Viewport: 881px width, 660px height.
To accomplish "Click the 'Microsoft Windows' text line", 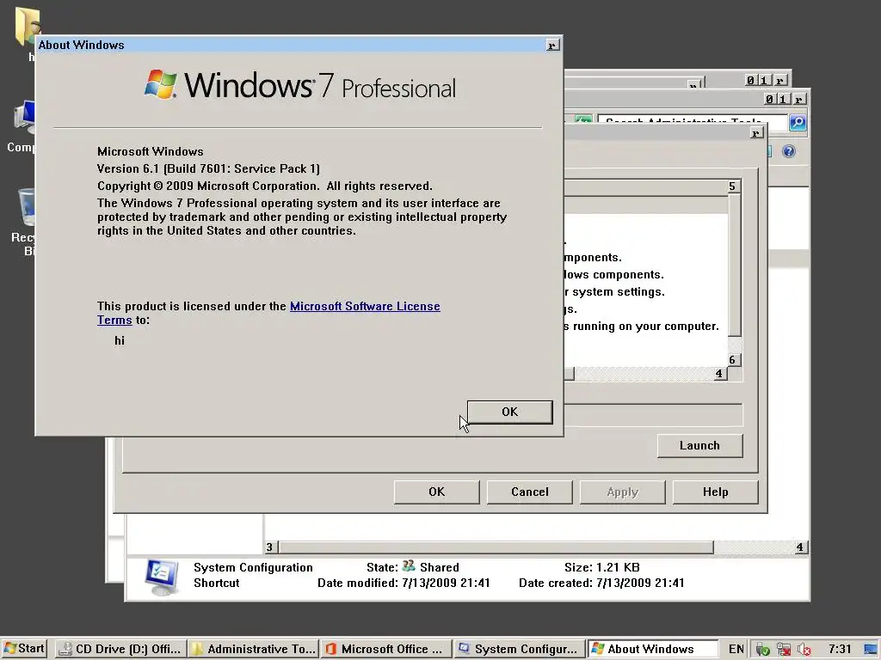I will [150, 151].
